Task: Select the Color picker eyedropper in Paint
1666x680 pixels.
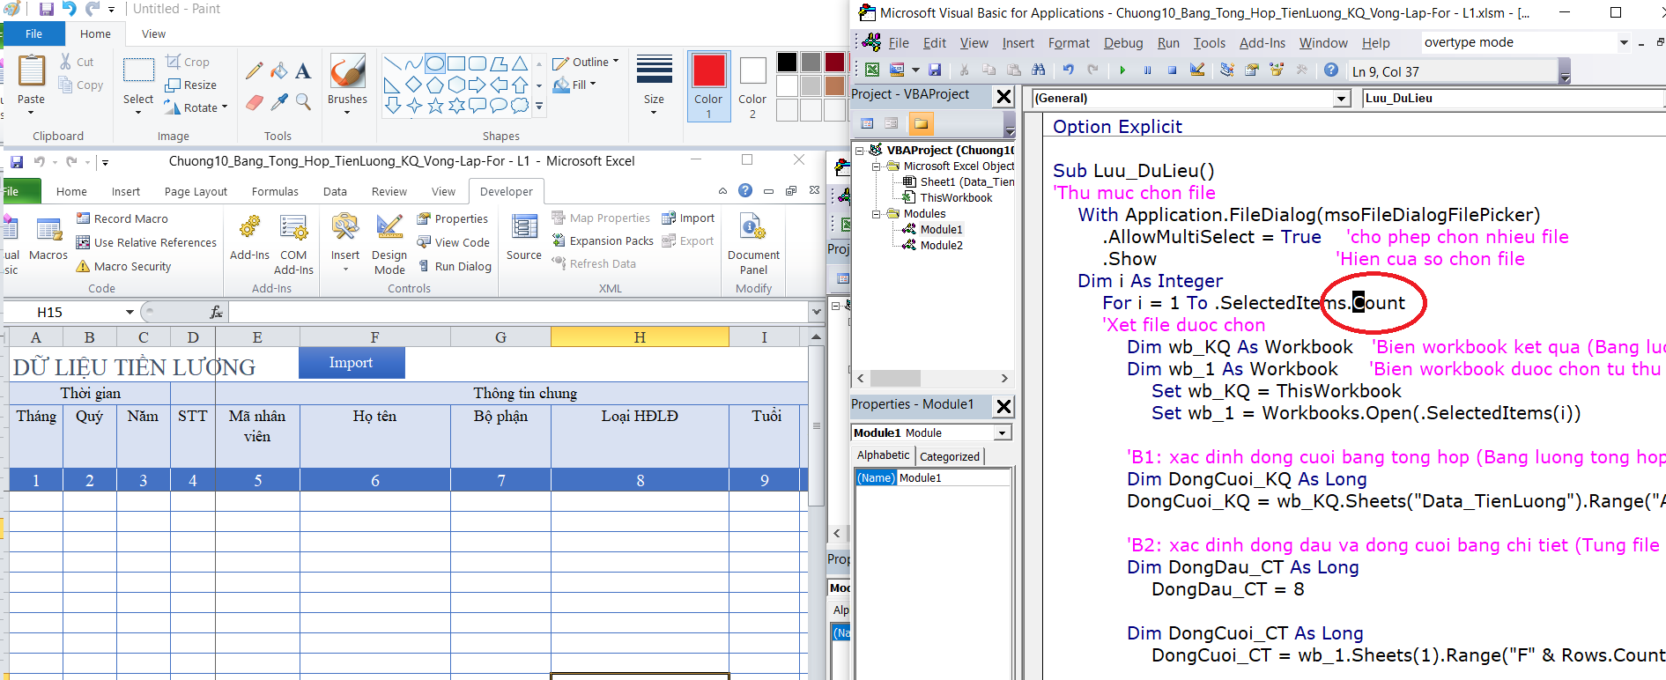Action: (x=279, y=102)
